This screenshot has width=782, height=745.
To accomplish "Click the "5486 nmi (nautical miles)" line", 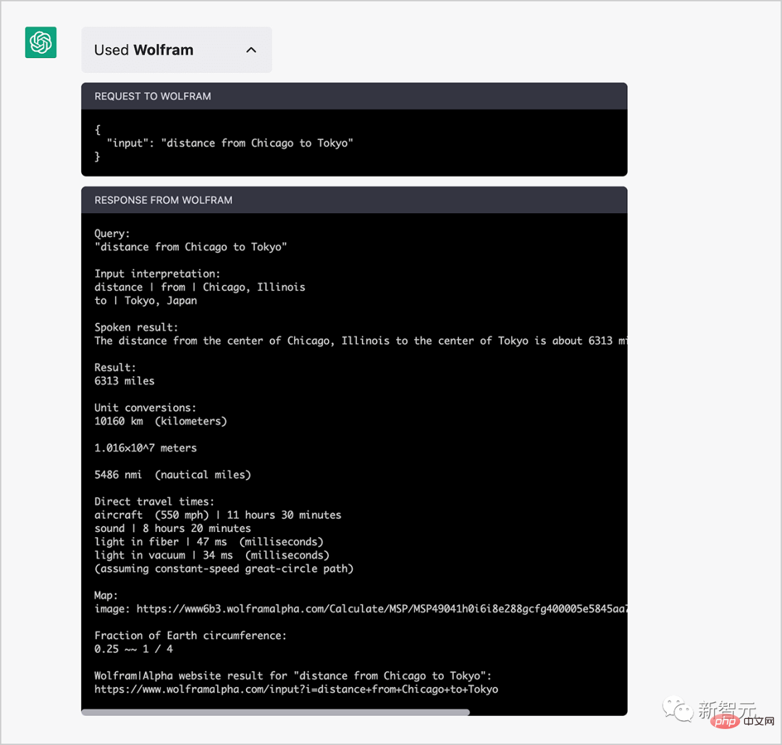I will [x=172, y=475].
